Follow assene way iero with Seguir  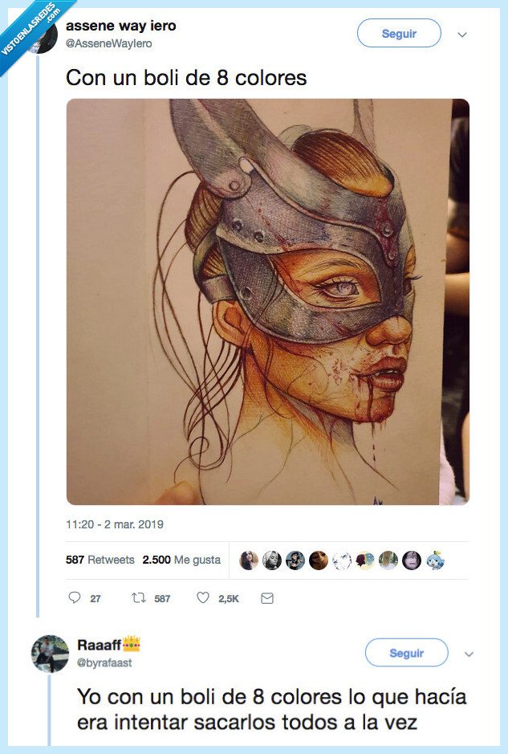coord(399,34)
